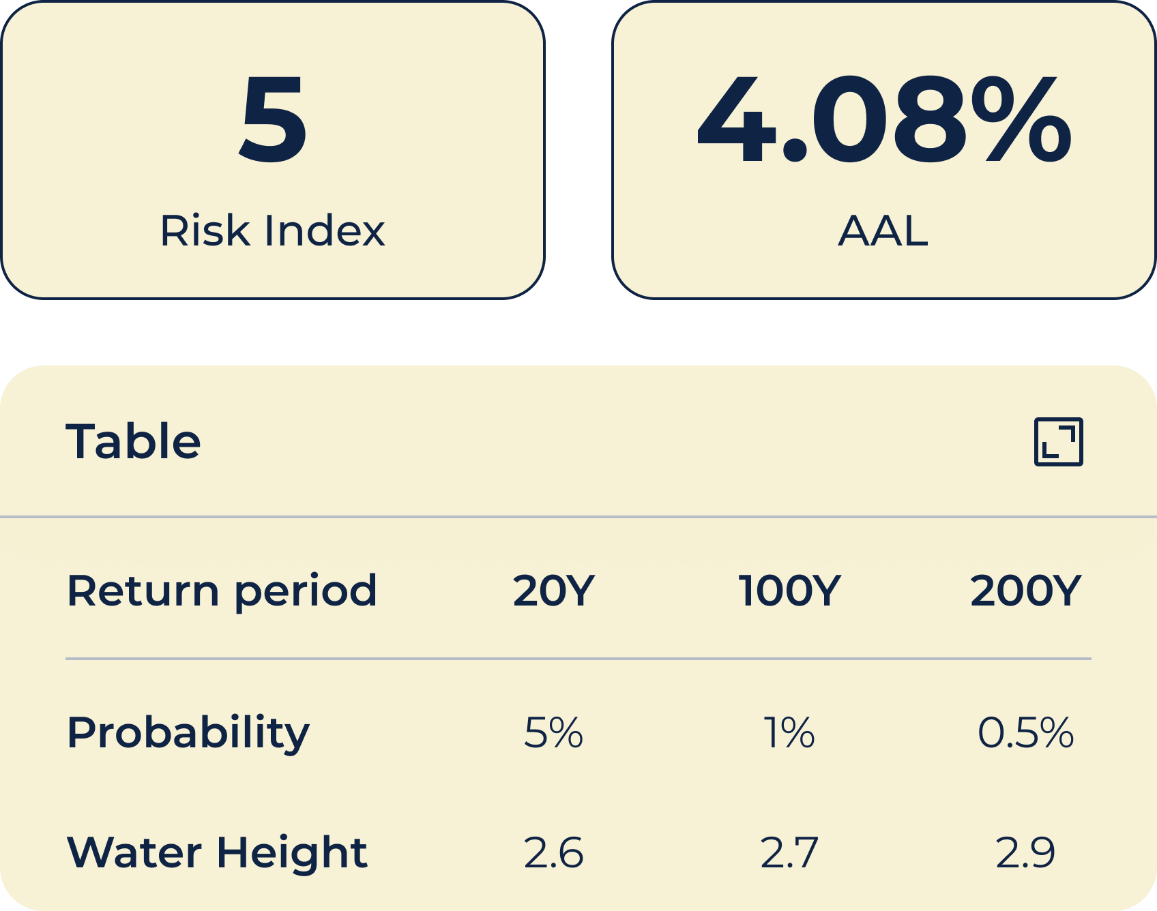Select the AAL label text

point(883,230)
